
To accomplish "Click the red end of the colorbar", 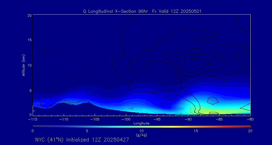I will (246, 127).
